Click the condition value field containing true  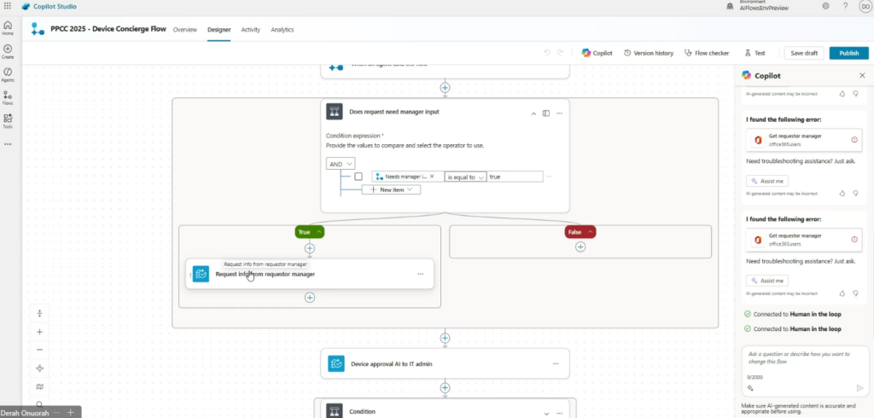click(515, 177)
